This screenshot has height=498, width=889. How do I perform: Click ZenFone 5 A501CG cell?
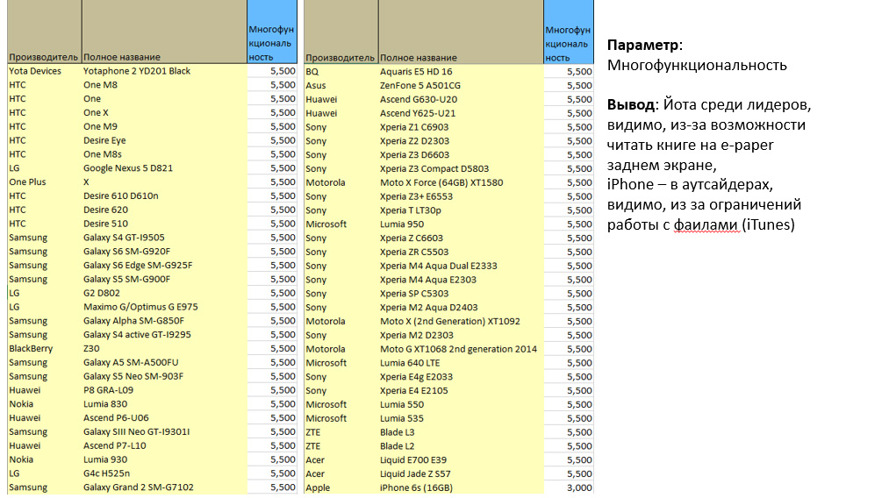[x=461, y=86]
